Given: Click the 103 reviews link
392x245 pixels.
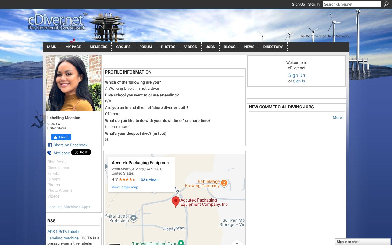Looking at the screenshot, I should point(149,179).
